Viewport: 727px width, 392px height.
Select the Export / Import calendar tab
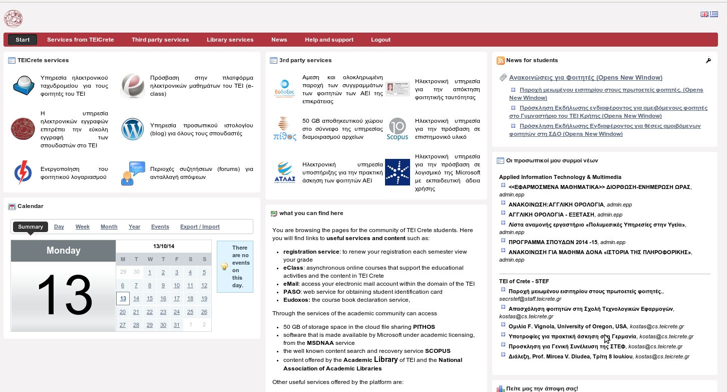200,227
